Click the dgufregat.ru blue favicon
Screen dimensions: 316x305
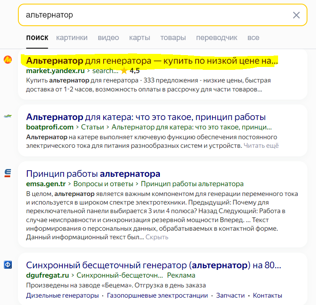pyautogui.click(x=8, y=265)
